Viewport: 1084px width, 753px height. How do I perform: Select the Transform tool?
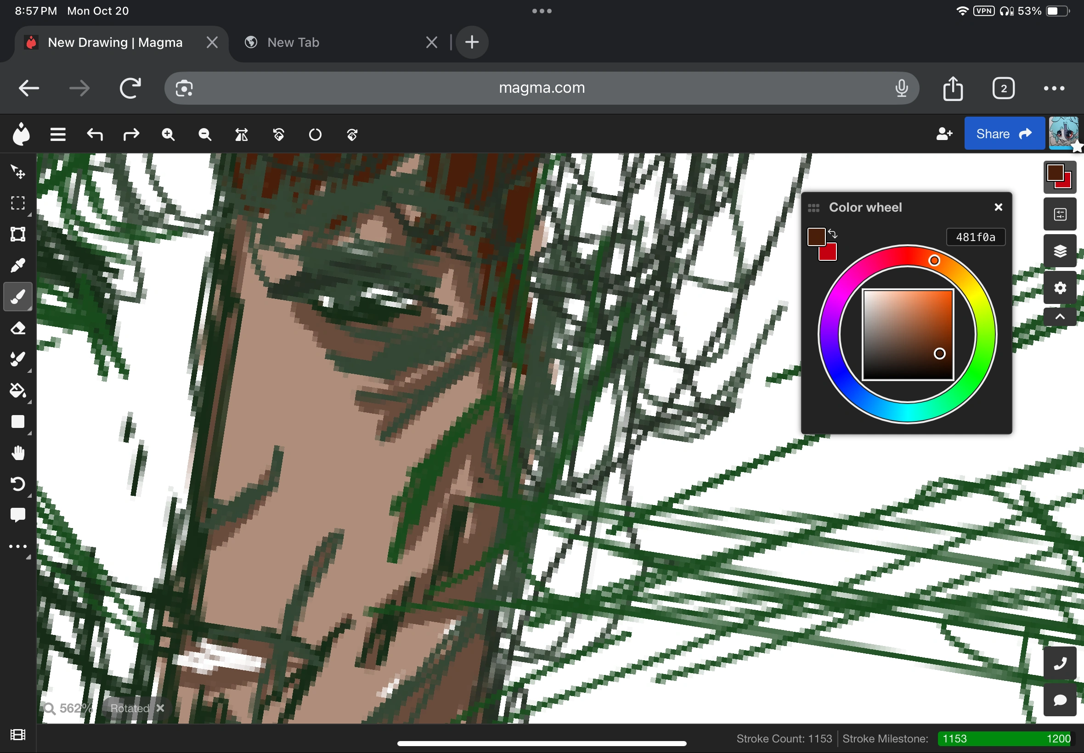(17, 234)
